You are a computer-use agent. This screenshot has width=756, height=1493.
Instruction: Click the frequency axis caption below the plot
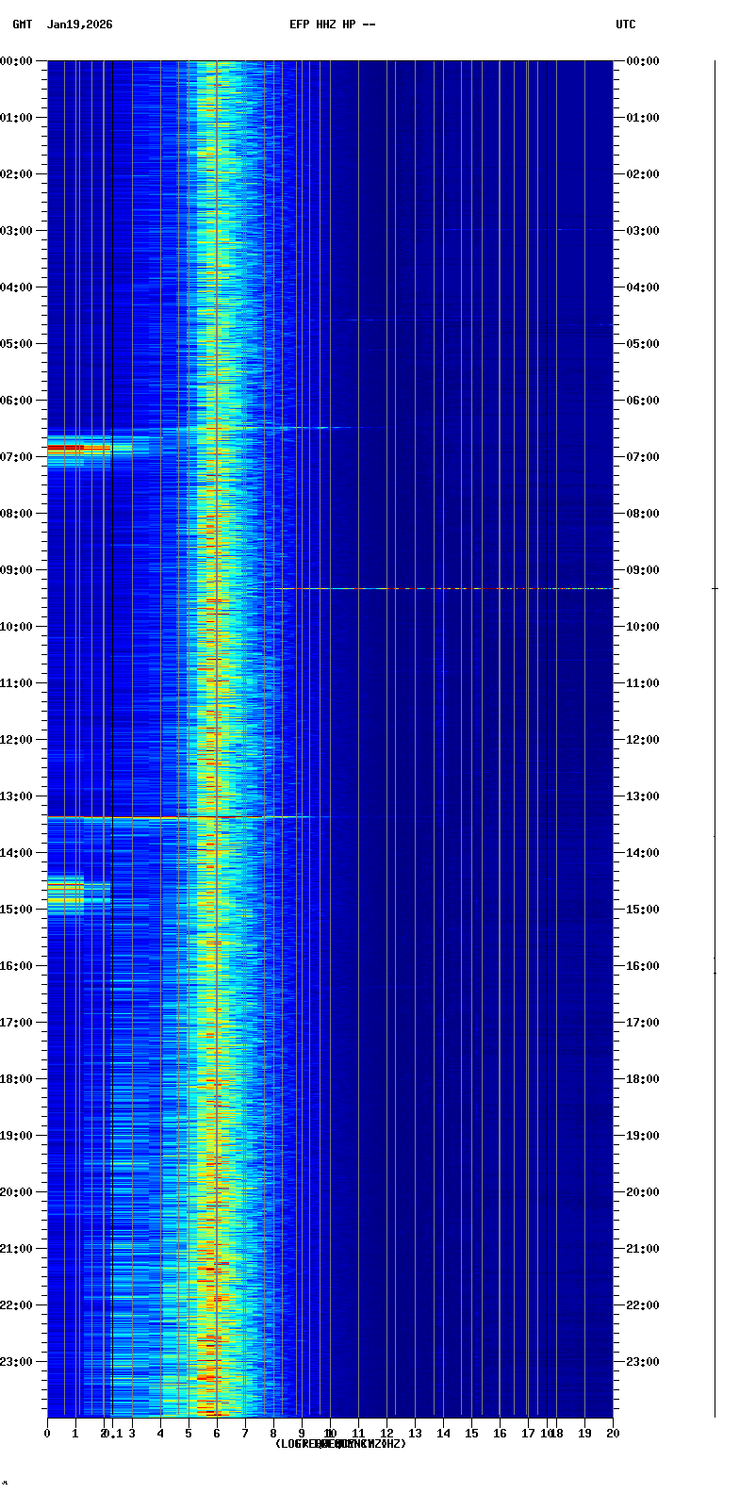point(340,1444)
